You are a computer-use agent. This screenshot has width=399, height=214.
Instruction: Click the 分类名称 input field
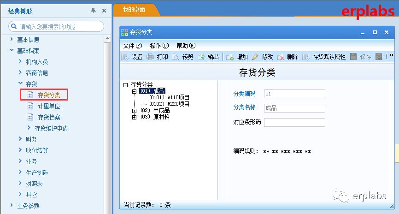[294, 108]
